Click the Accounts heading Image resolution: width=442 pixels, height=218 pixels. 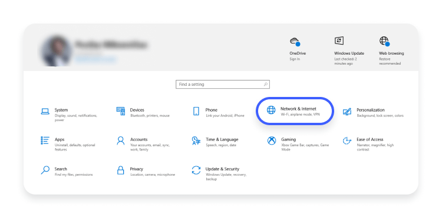pos(138,139)
